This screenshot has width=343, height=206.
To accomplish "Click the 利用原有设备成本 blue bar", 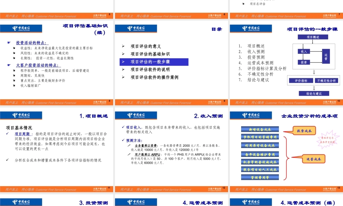I will (260, 145).
